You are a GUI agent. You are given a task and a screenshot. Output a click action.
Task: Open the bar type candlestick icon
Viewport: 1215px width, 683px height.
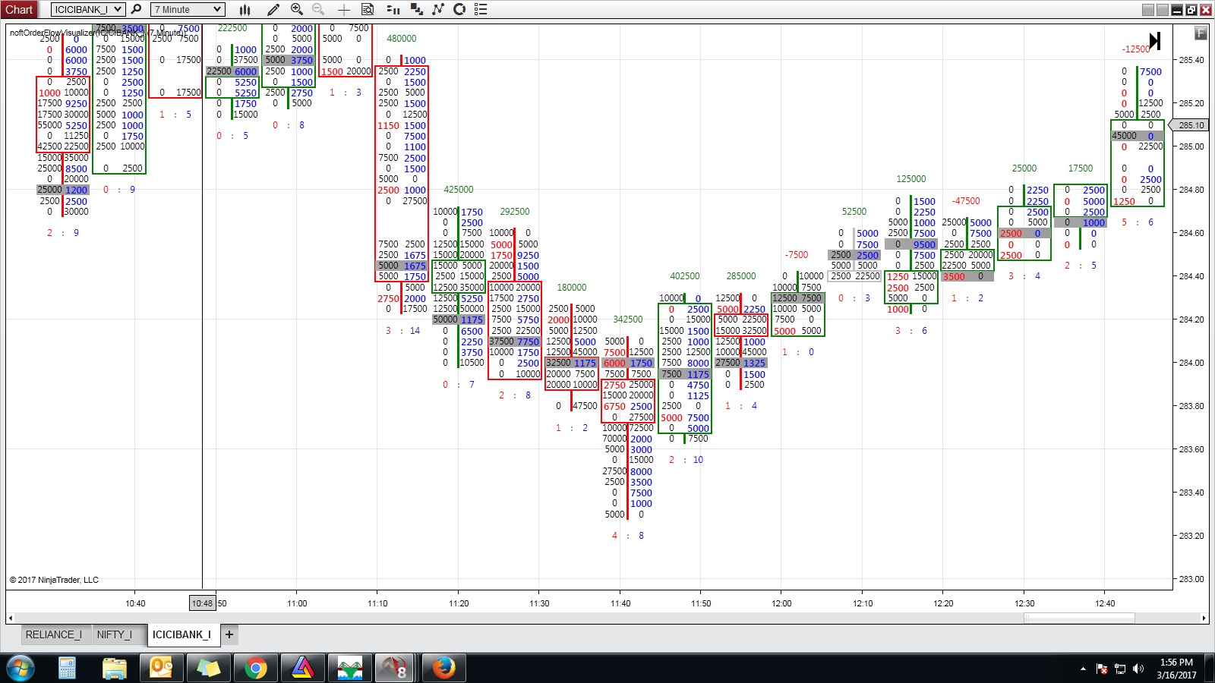coord(245,9)
